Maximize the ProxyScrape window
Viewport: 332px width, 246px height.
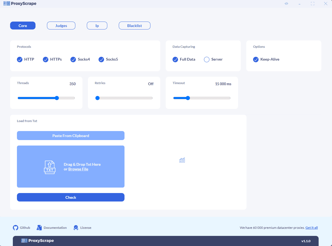click(313, 4)
